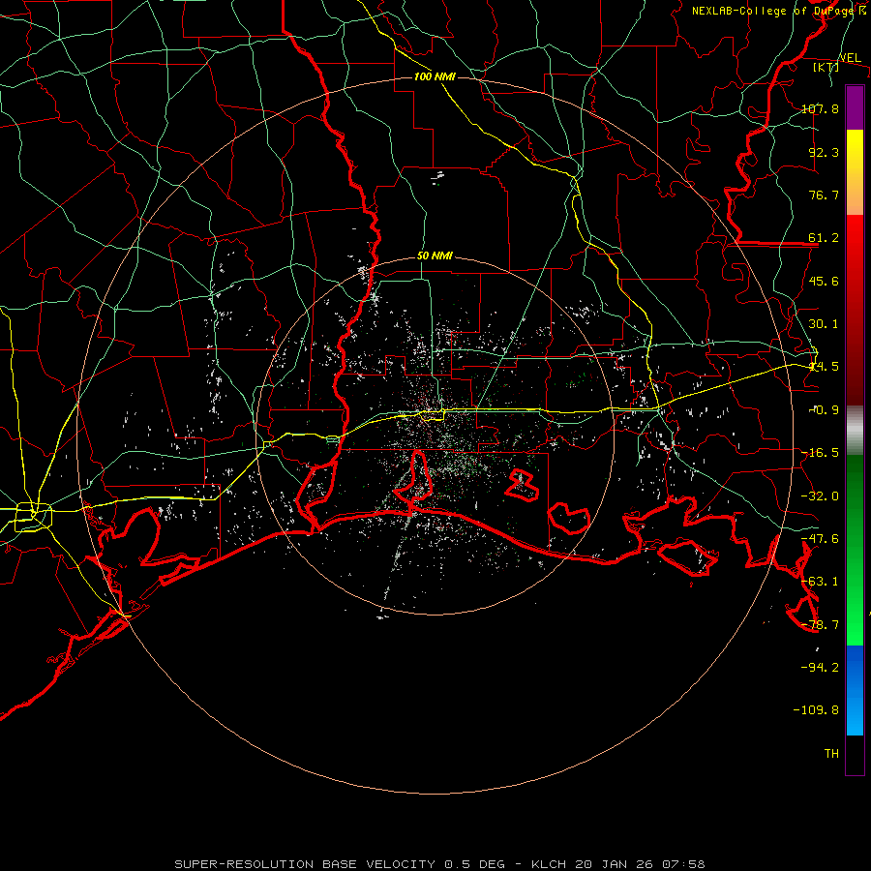This screenshot has width=871, height=871.
Task: Click the 100 NMI range ring label
Action: click(435, 76)
